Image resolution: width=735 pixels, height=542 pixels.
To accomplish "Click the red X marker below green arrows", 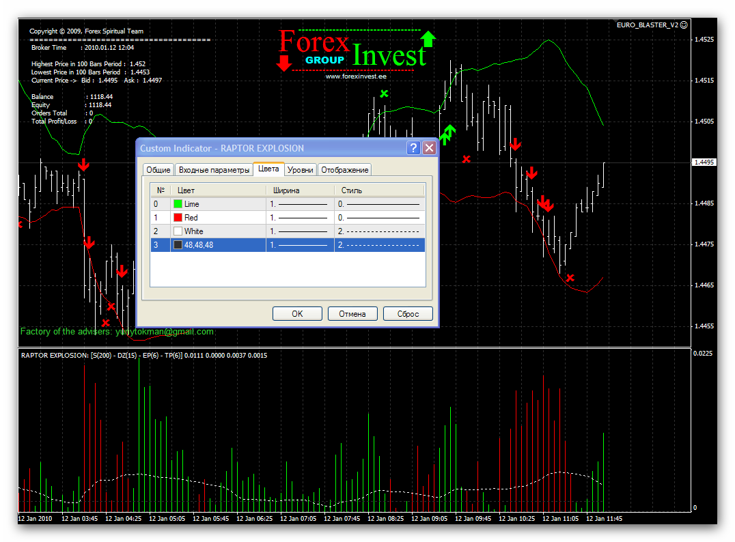I will 466,159.
